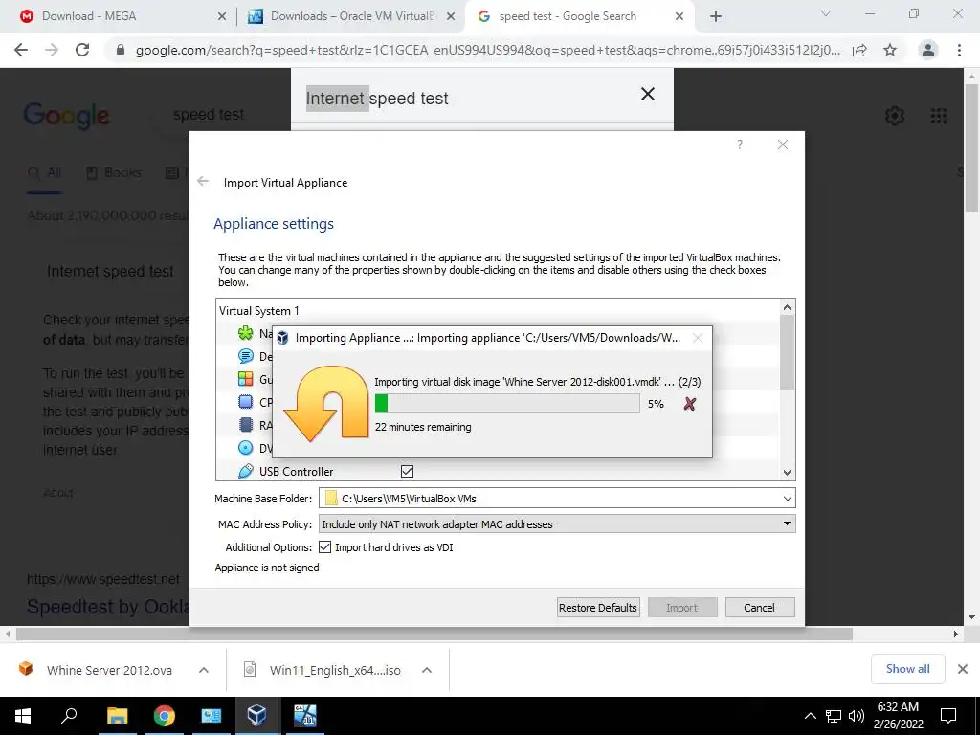Select the Books tab on Google
The width and height of the screenshot is (980, 735).
pos(114,173)
